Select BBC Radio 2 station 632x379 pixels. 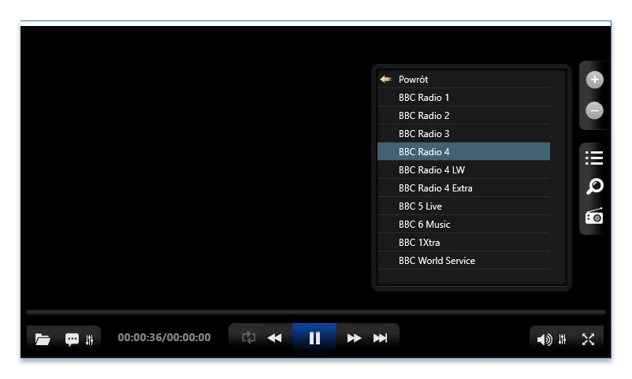point(463,116)
